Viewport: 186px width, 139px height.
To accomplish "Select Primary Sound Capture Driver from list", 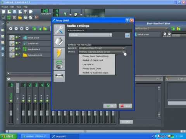I will (97, 56).
